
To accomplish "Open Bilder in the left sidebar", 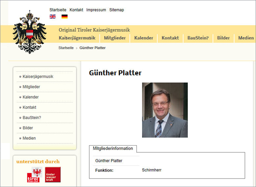I will click(x=28, y=128).
